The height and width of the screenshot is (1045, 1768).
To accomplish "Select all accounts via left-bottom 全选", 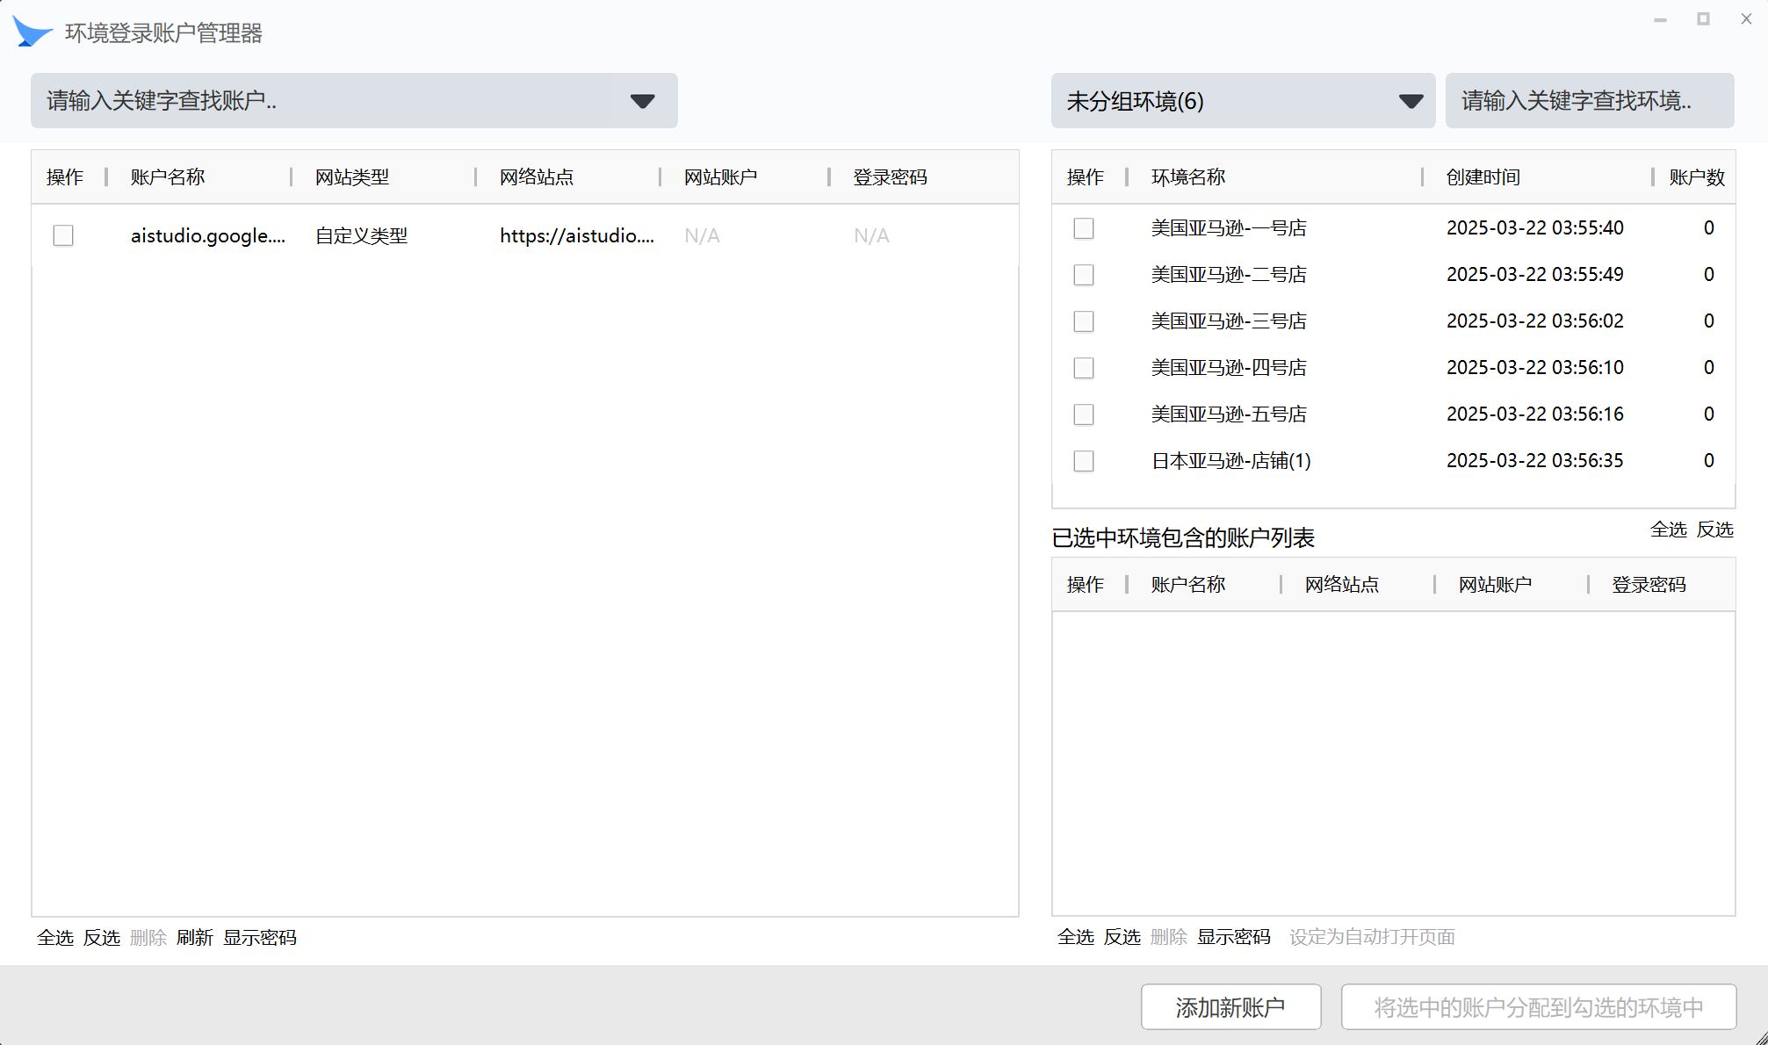I will [55, 938].
